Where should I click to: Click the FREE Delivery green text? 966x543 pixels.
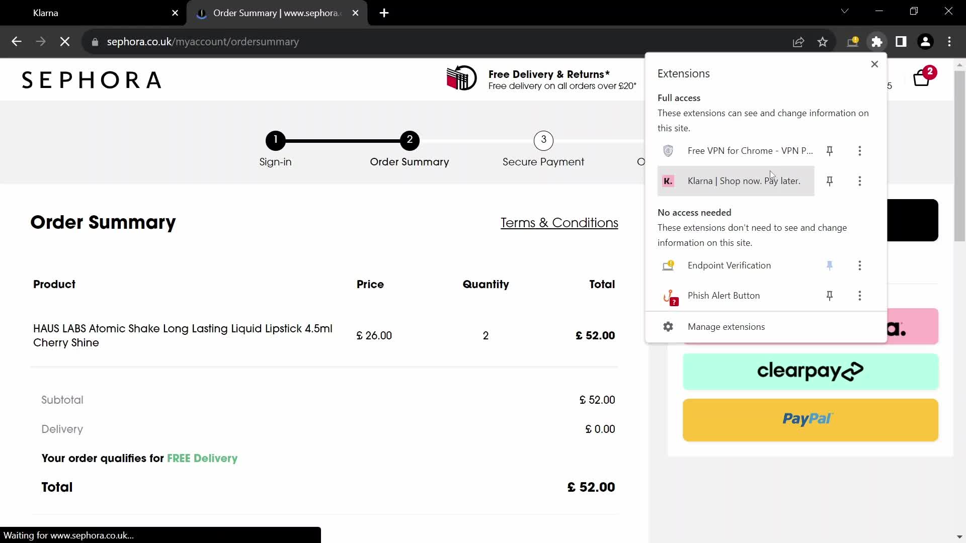tap(202, 459)
